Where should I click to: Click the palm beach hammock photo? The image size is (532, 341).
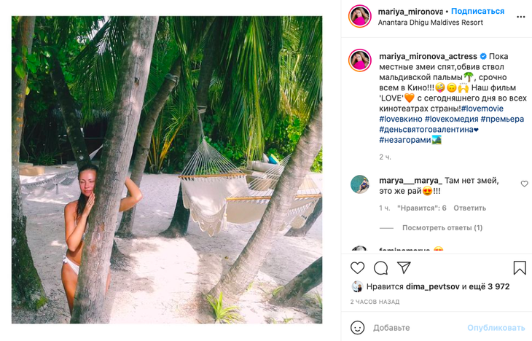click(x=167, y=170)
